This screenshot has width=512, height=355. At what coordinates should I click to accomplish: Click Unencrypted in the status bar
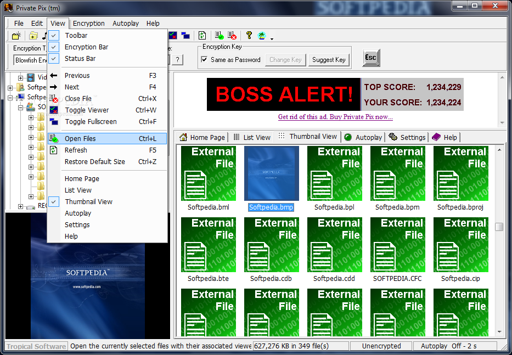point(381,346)
